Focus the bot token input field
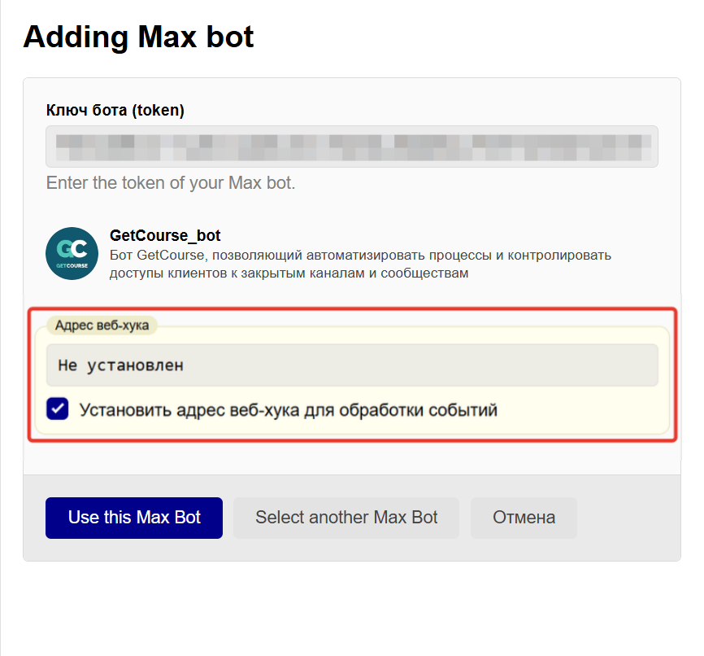 (x=351, y=147)
